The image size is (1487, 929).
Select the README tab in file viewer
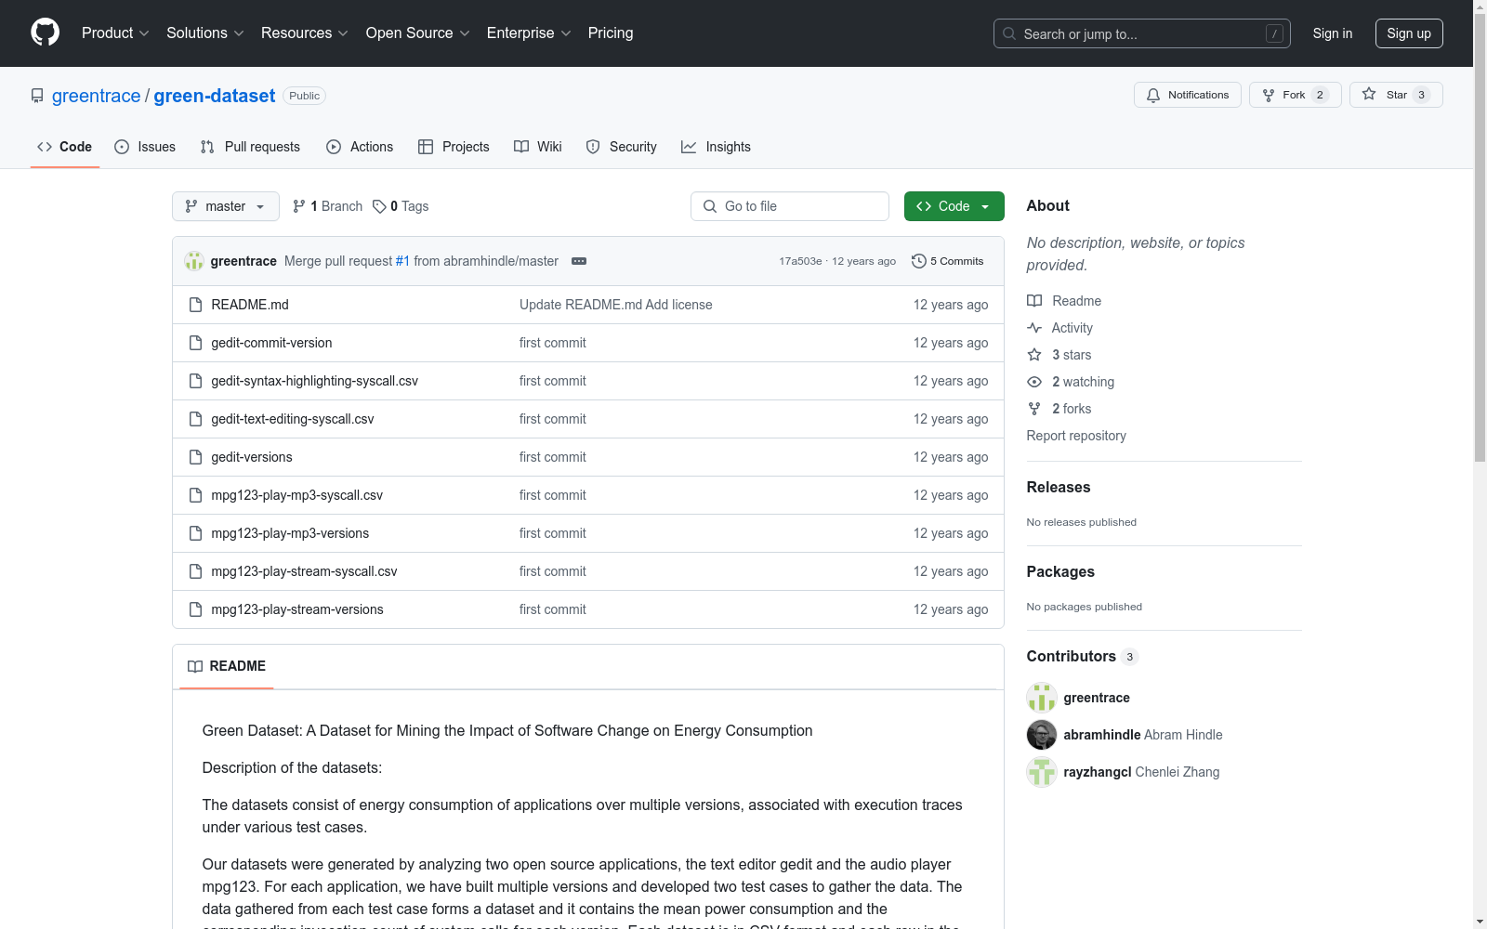(227, 666)
